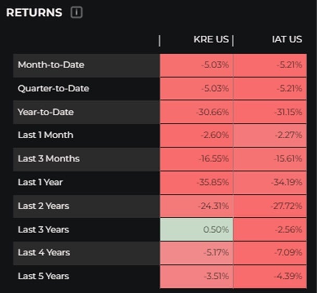Select the Last 4 Years row label
Image resolution: width=325 pixels, height=293 pixels.
pyautogui.click(x=43, y=252)
